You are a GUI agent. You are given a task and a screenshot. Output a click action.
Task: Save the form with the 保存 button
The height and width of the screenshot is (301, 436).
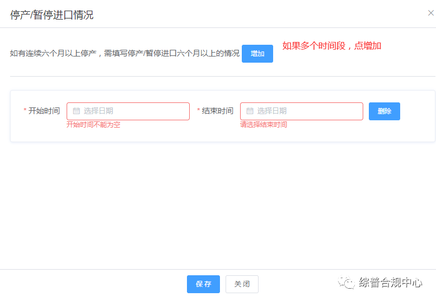point(203,284)
